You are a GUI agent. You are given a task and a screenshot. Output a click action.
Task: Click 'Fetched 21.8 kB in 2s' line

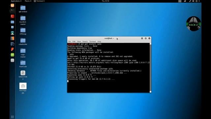[x=84, y=67]
